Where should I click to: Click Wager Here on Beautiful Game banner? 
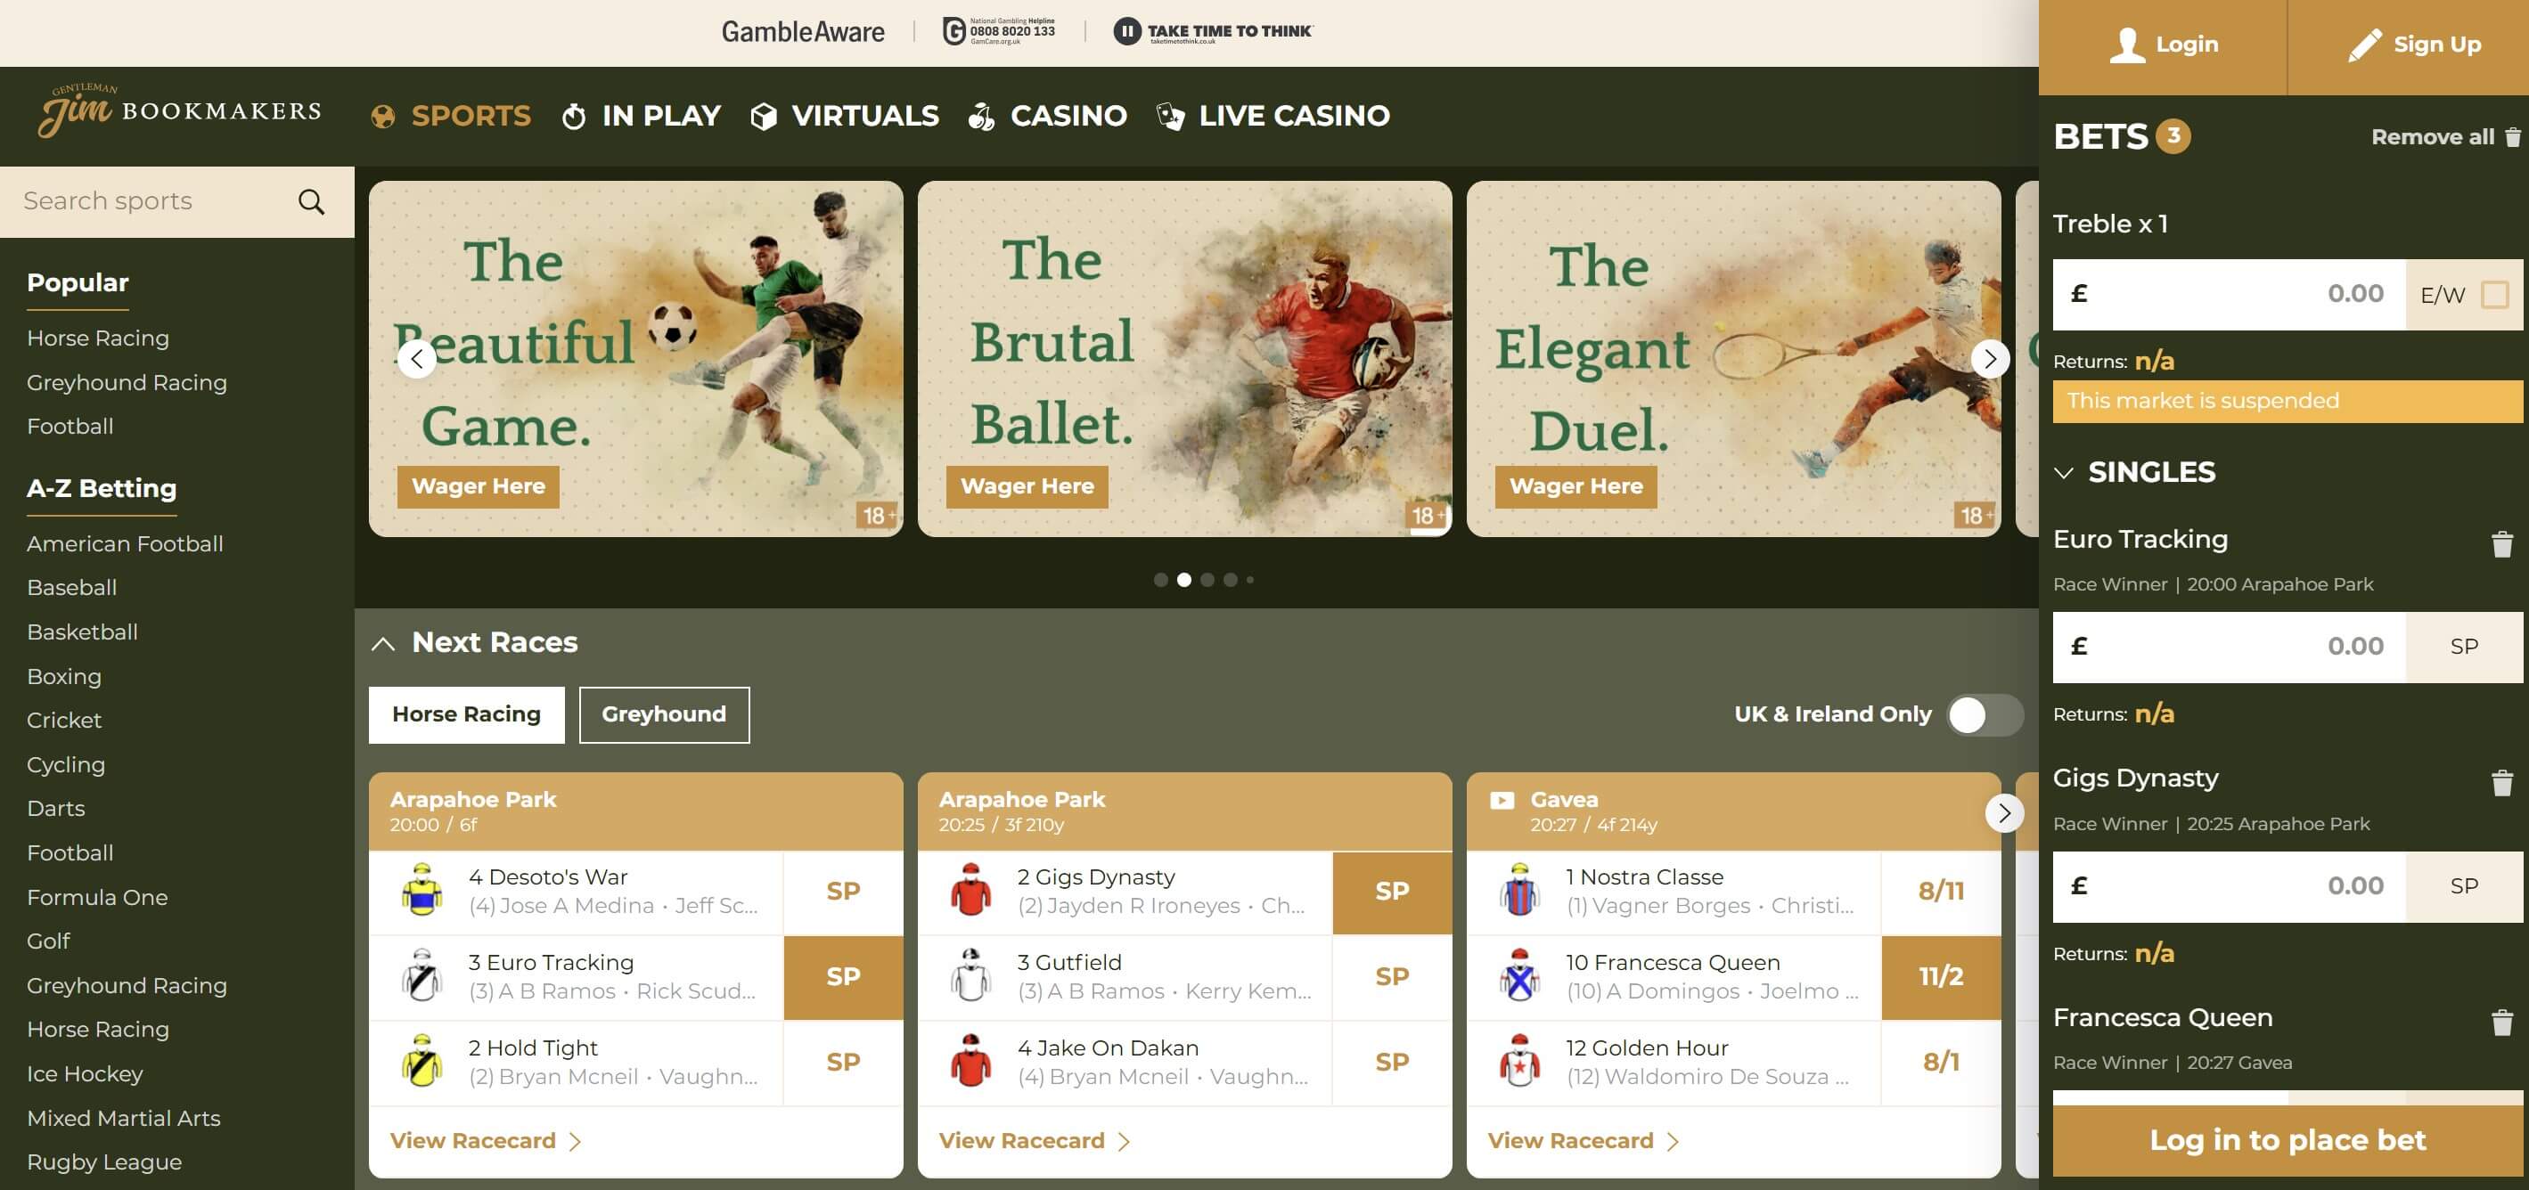point(479,486)
